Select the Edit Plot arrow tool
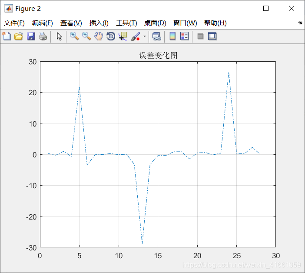305x273 pixels. (x=59, y=37)
